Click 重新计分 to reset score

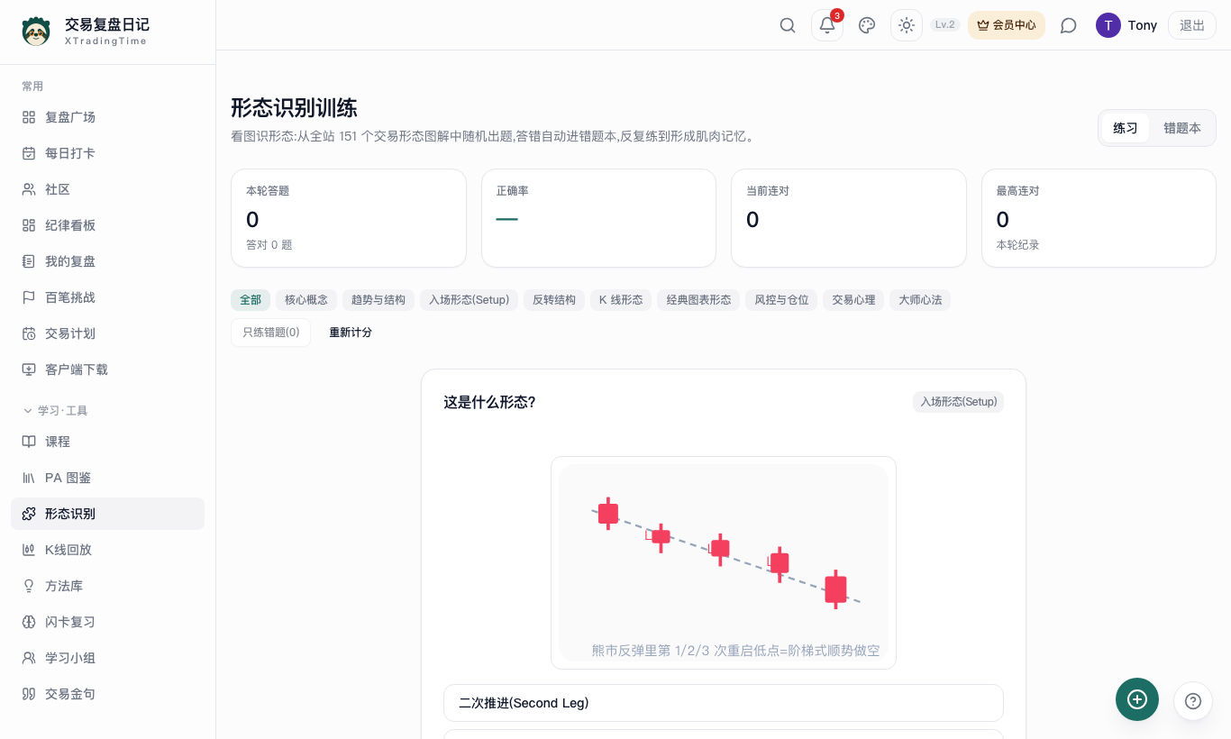point(351,333)
